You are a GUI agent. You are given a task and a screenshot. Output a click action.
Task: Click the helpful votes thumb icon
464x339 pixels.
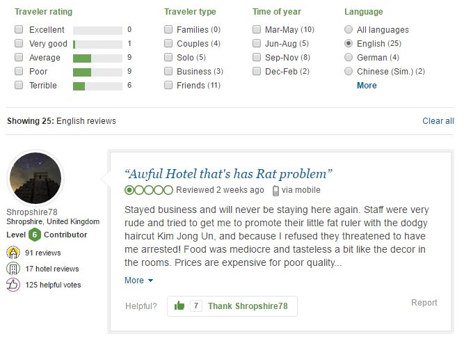[13, 285]
